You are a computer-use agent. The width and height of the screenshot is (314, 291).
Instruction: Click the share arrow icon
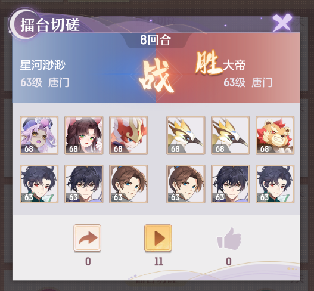point(88,238)
